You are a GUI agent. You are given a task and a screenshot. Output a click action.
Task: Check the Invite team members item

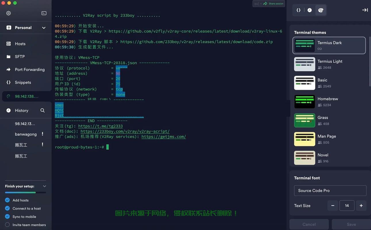(7, 225)
